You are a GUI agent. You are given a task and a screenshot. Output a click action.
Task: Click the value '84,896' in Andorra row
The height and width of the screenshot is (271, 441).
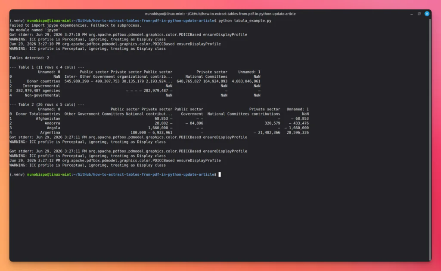[196, 123]
